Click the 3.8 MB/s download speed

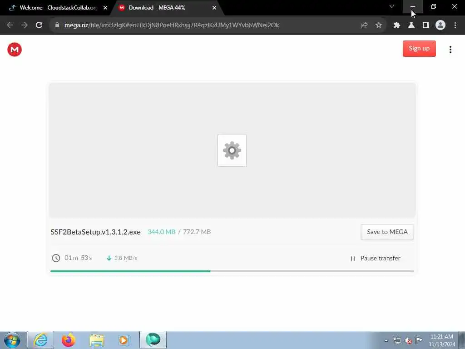click(x=126, y=258)
